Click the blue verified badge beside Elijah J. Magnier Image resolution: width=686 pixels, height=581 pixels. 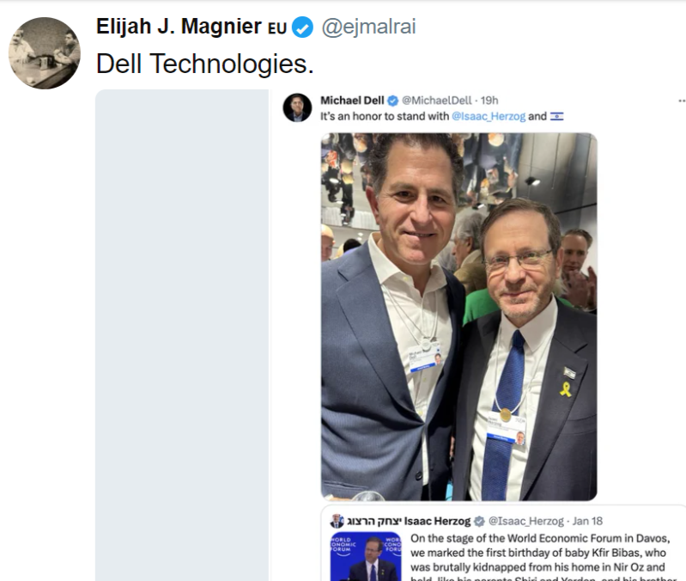pyautogui.click(x=302, y=28)
